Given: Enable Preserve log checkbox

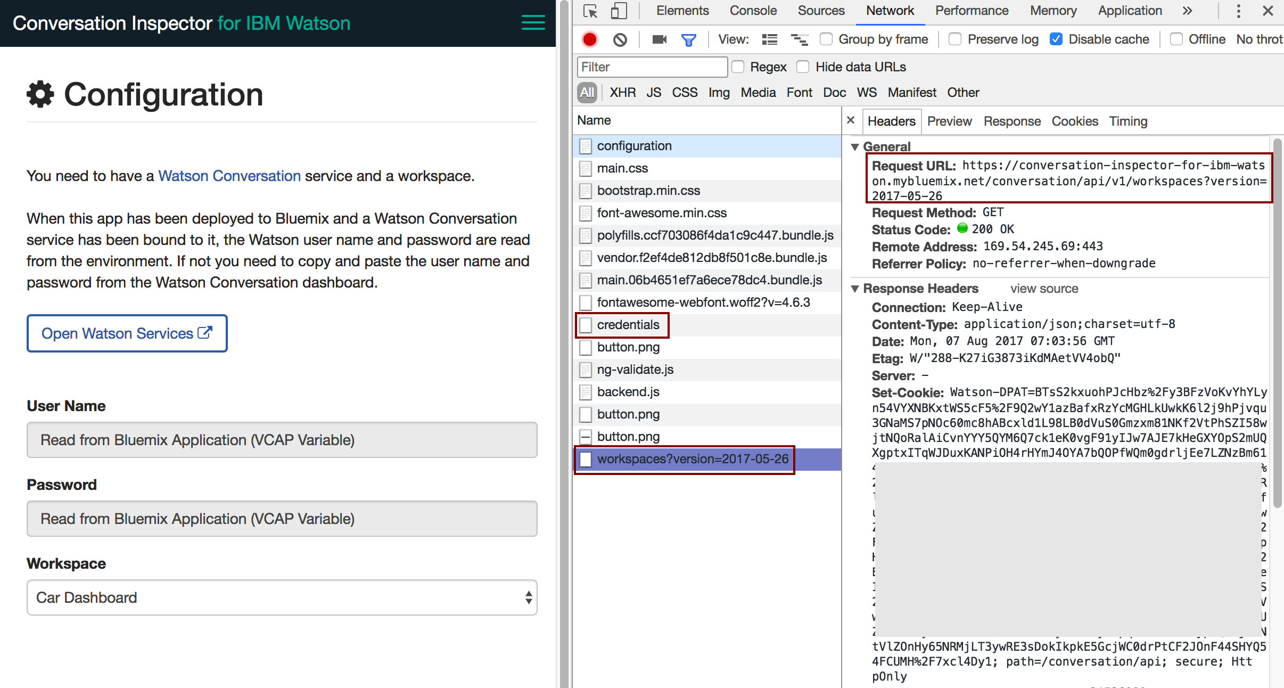Looking at the screenshot, I should tap(955, 39).
